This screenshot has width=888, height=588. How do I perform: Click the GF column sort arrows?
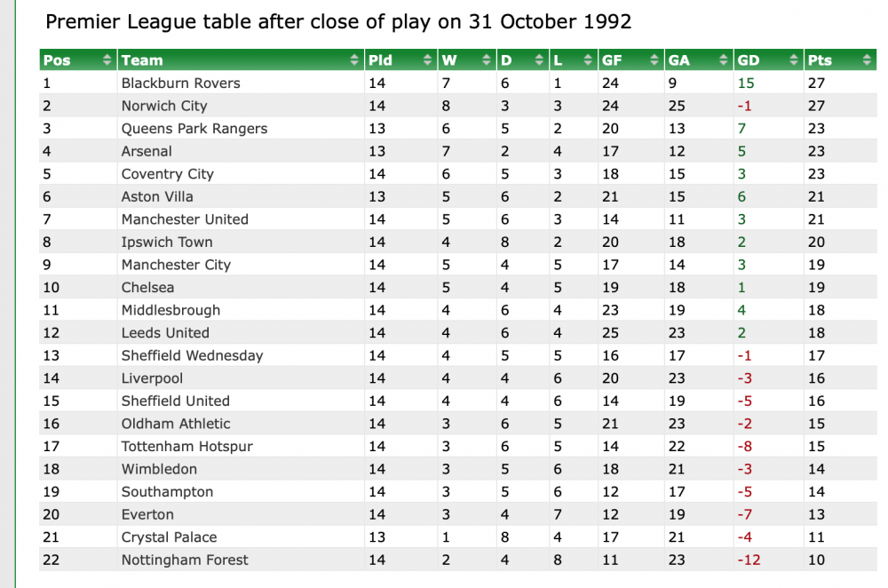click(654, 60)
